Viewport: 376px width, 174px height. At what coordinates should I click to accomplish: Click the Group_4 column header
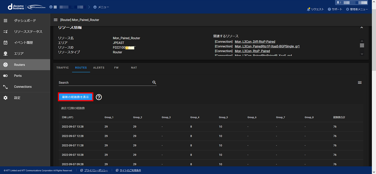point(195,117)
